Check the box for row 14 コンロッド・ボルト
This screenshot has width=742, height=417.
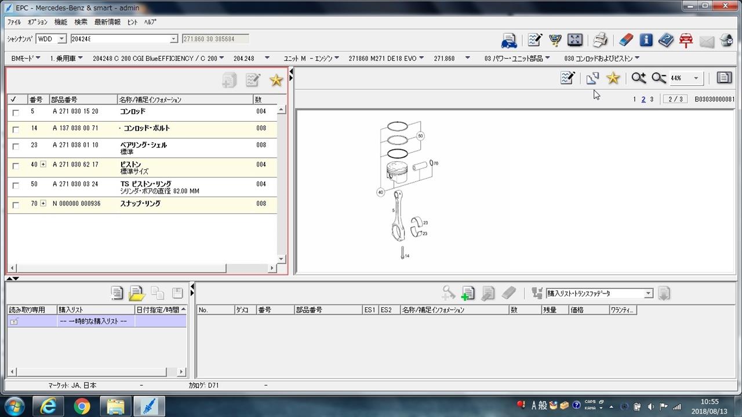tap(16, 129)
